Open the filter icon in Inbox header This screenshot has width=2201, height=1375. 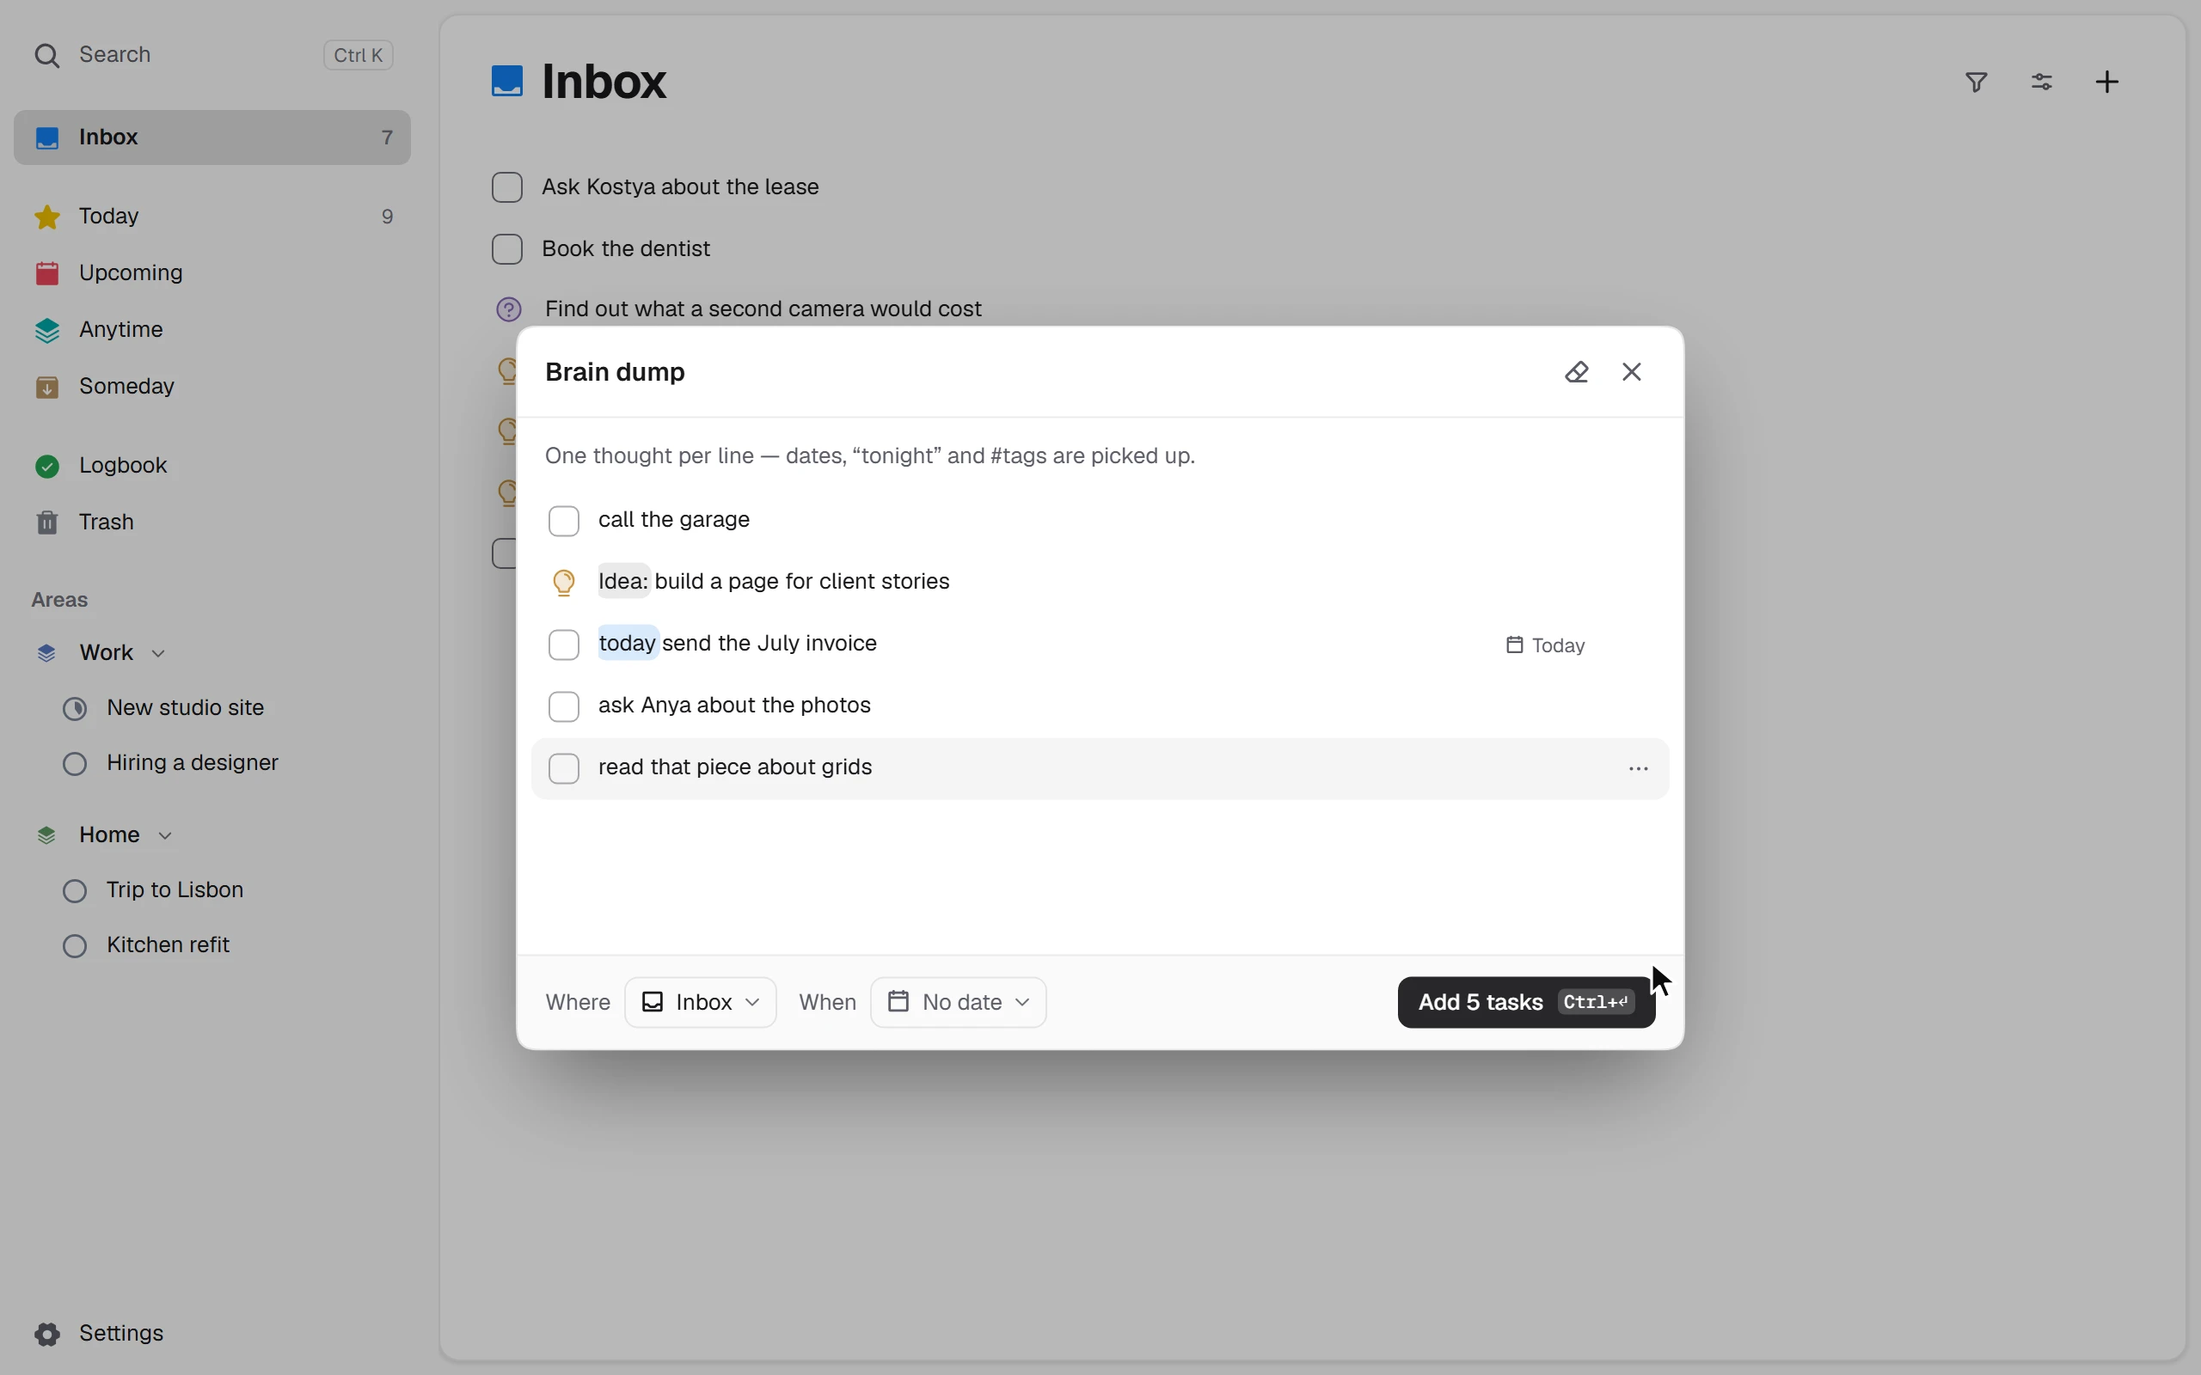[1977, 82]
